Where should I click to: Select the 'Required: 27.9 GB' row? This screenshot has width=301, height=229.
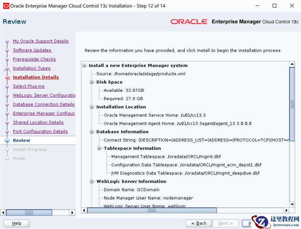[123, 99]
